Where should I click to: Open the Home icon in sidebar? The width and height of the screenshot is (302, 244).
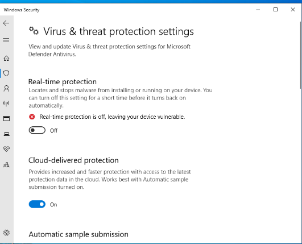[x=6, y=58]
